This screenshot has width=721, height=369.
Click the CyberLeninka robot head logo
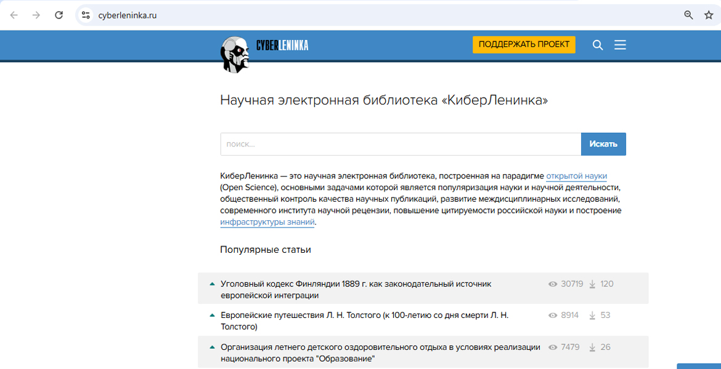click(x=235, y=54)
